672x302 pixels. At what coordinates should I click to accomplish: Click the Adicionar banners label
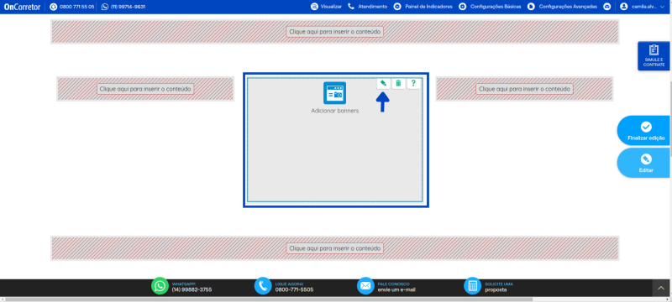(334, 111)
